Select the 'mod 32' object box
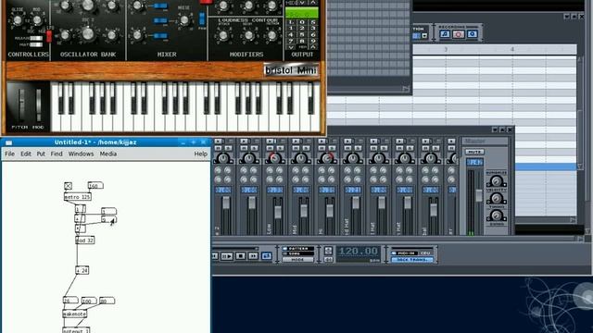 point(84,240)
